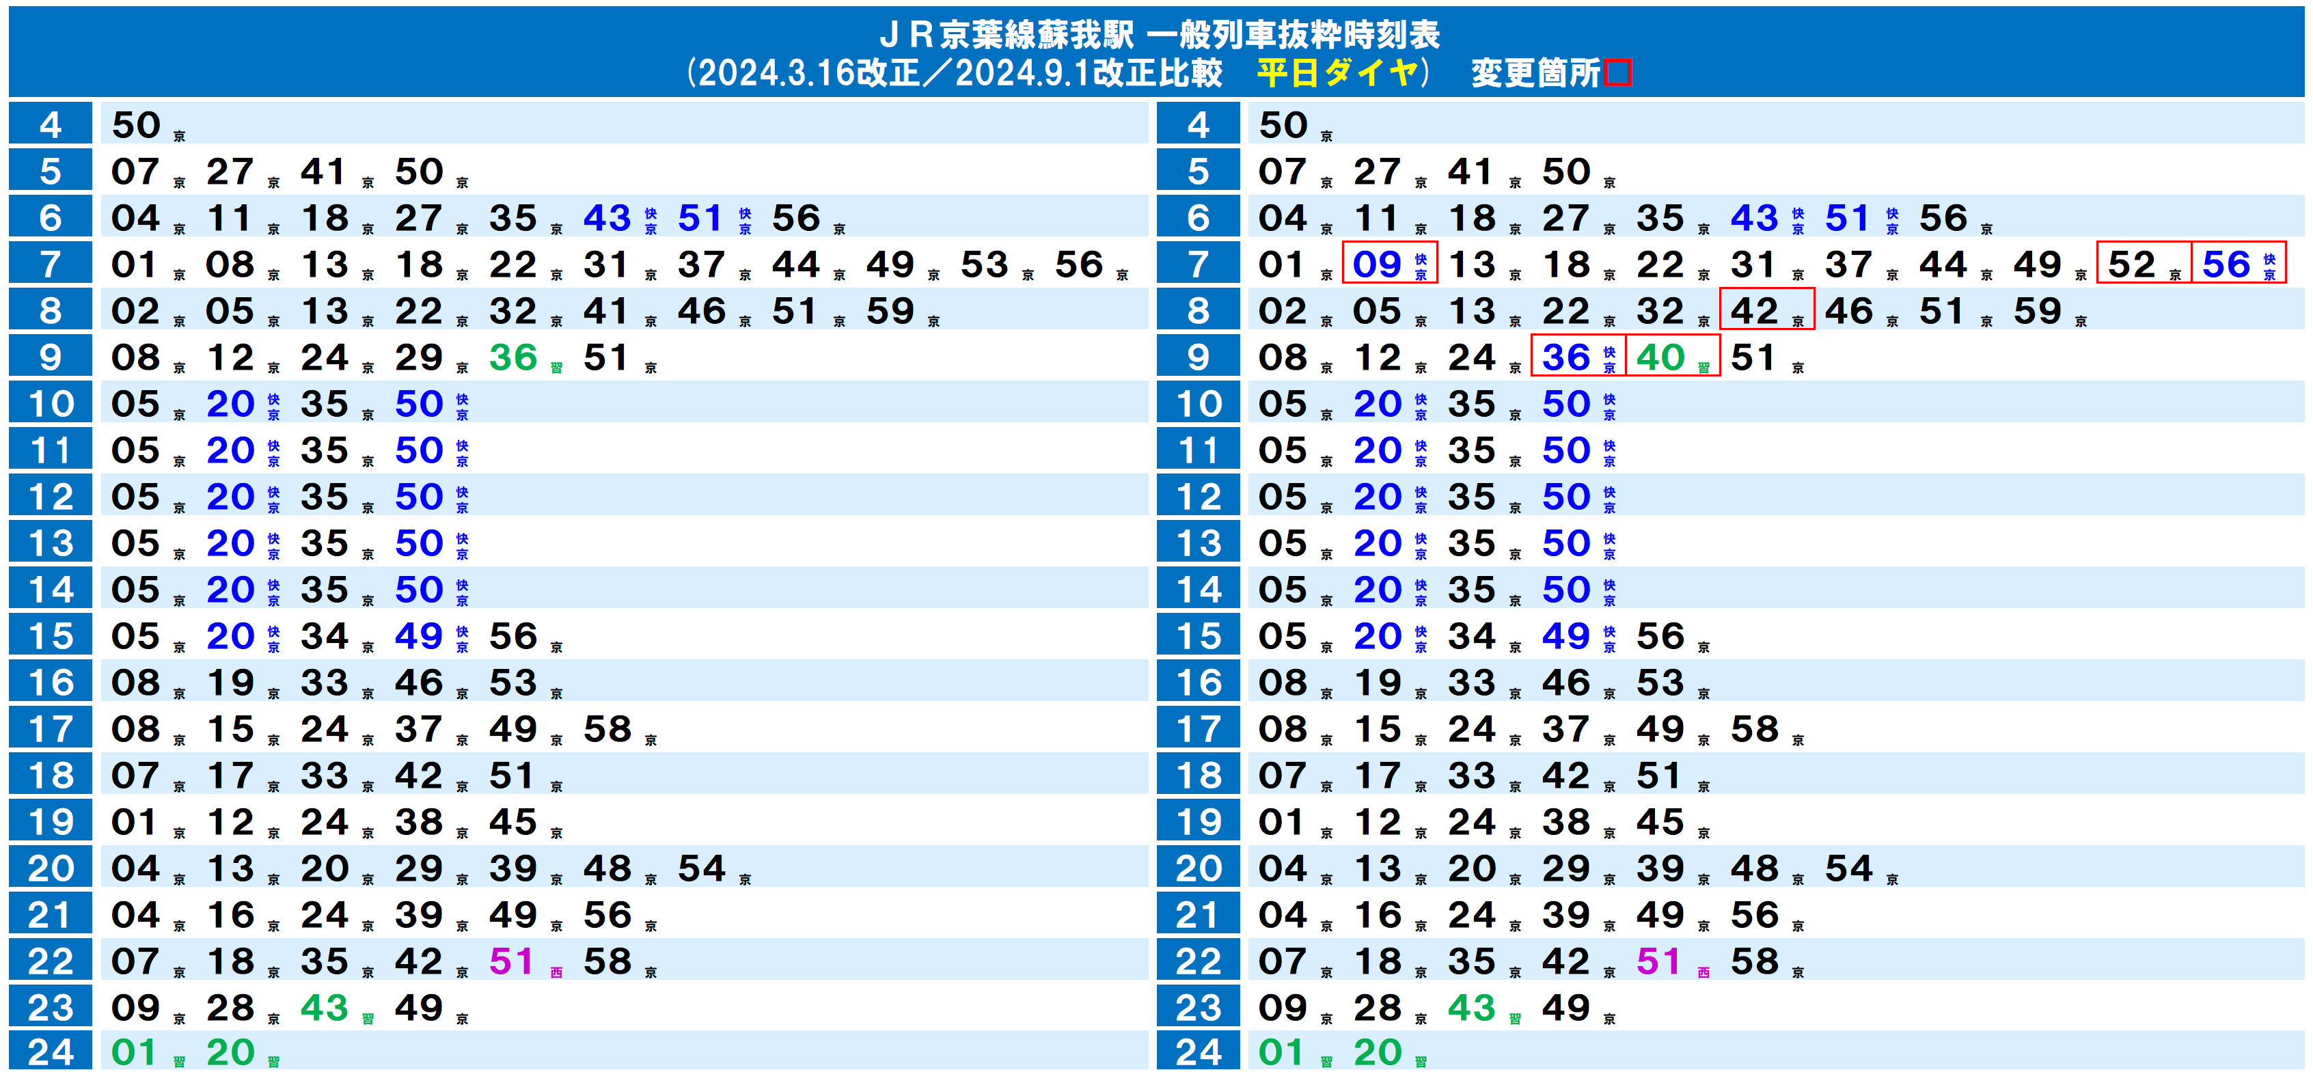This screenshot has width=2313, height=1085.
Task: Click blue 49 rapid in right table hour 15
Action: click(x=1566, y=637)
